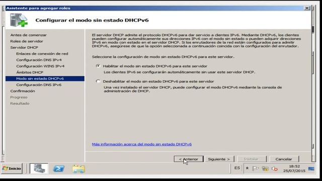The image size is (322, 181).
Task: Click the Inicio start button
Action: tap(12, 168)
